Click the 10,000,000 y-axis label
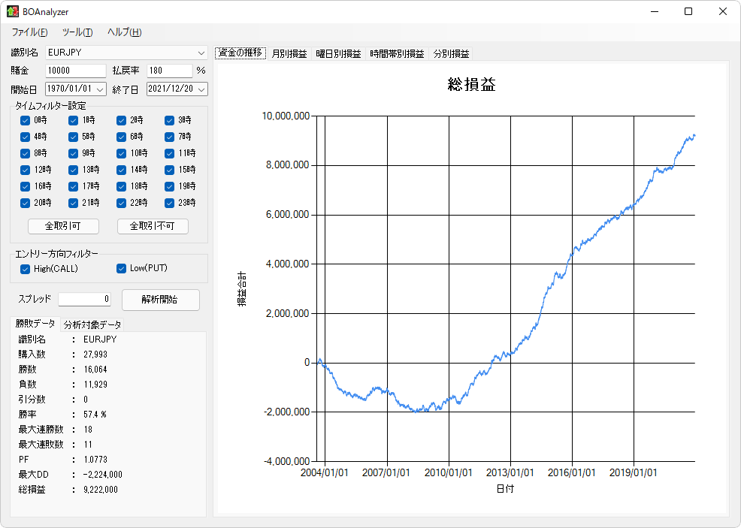Image resolution: width=741 pixels, height=528 pixels. [x=286, y=116]
